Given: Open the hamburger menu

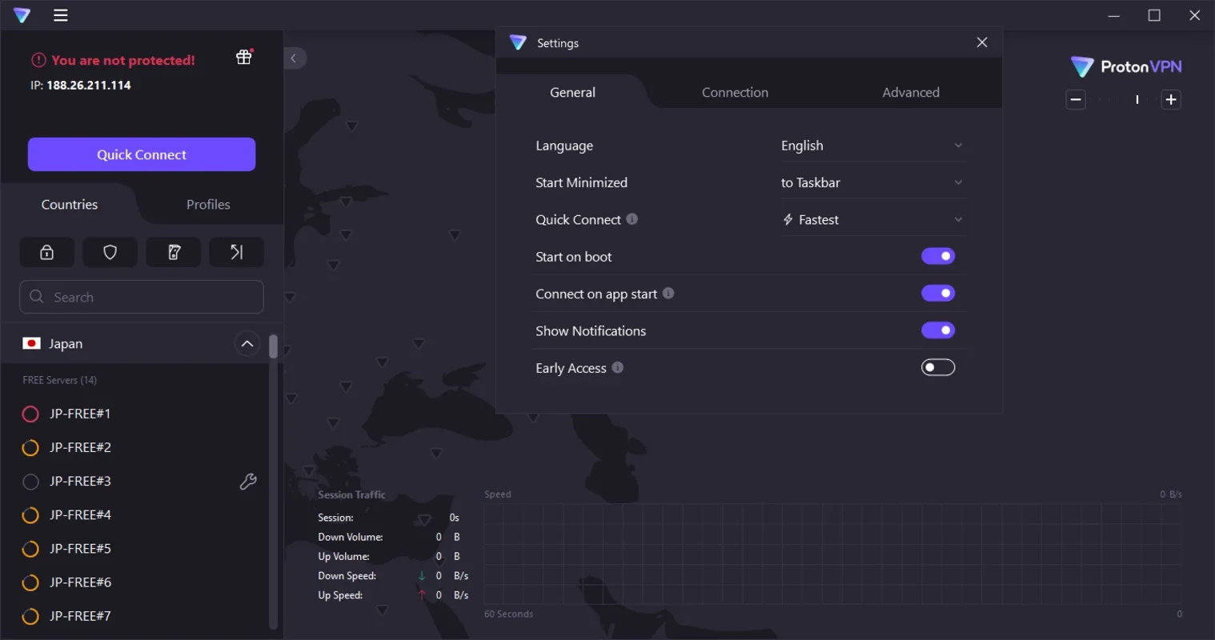Looking at the screenshot, I should pyautogui.click(x=61, y=15).
